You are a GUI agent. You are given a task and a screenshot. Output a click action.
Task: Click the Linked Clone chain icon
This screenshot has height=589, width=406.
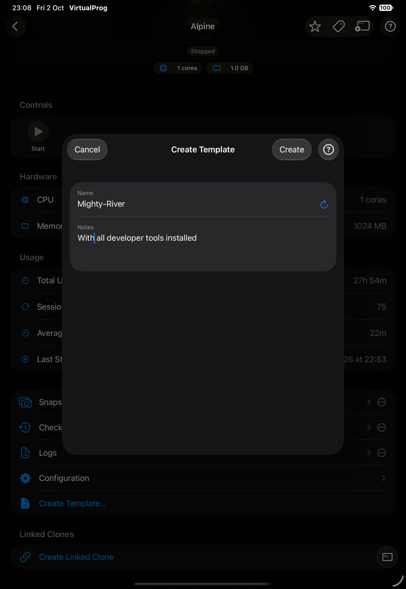tap(25, 557)
